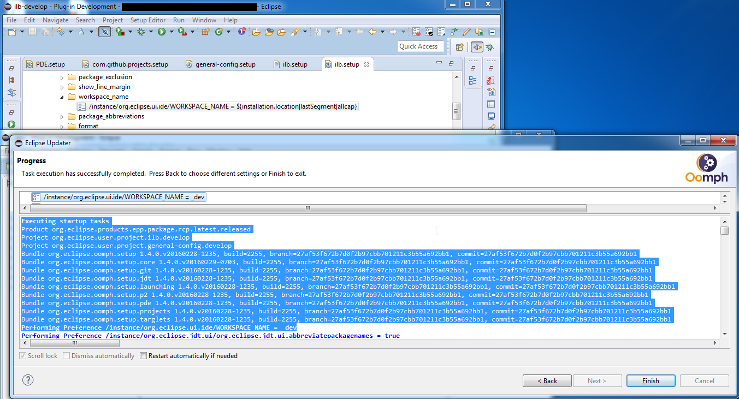Toggle the Scroll lock checkbox
Screen dimensions: 739x399
[x=23, y=356]
